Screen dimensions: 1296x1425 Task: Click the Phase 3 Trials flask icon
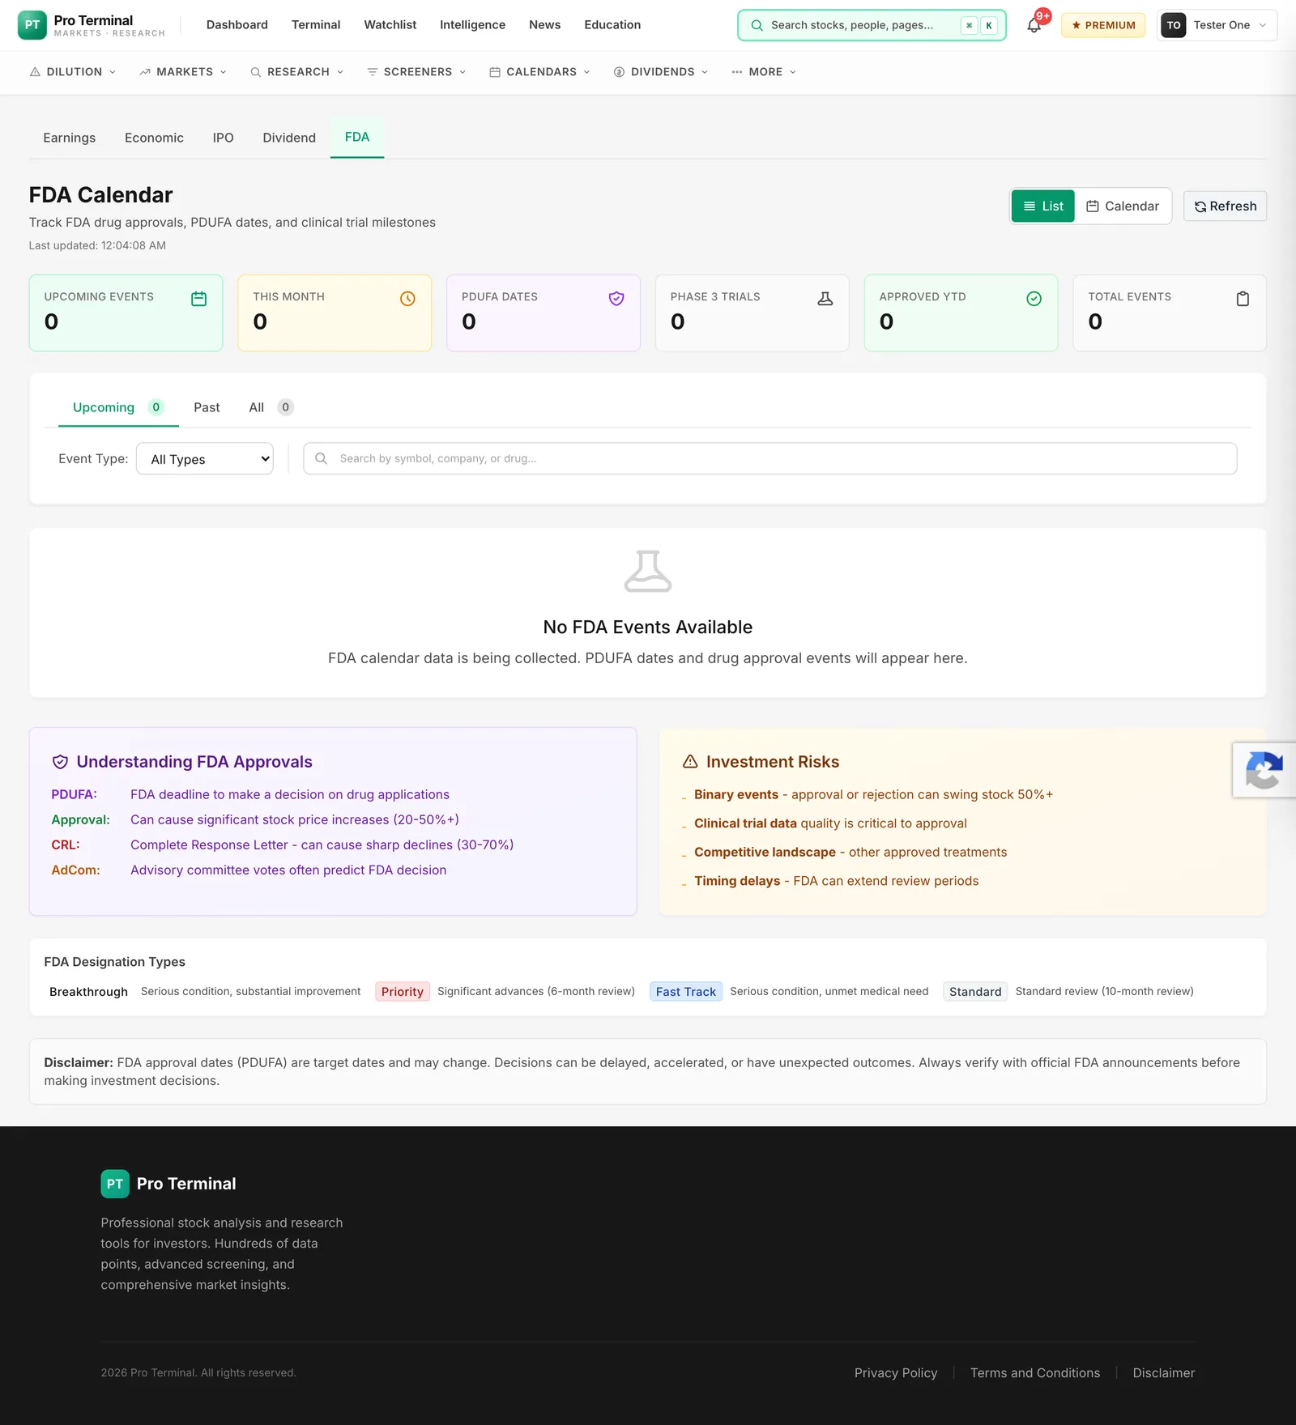click(825, 299)
